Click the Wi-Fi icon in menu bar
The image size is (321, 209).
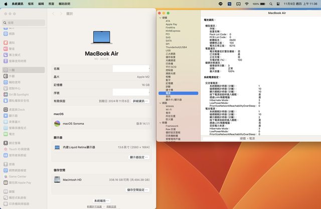[247, 3]
